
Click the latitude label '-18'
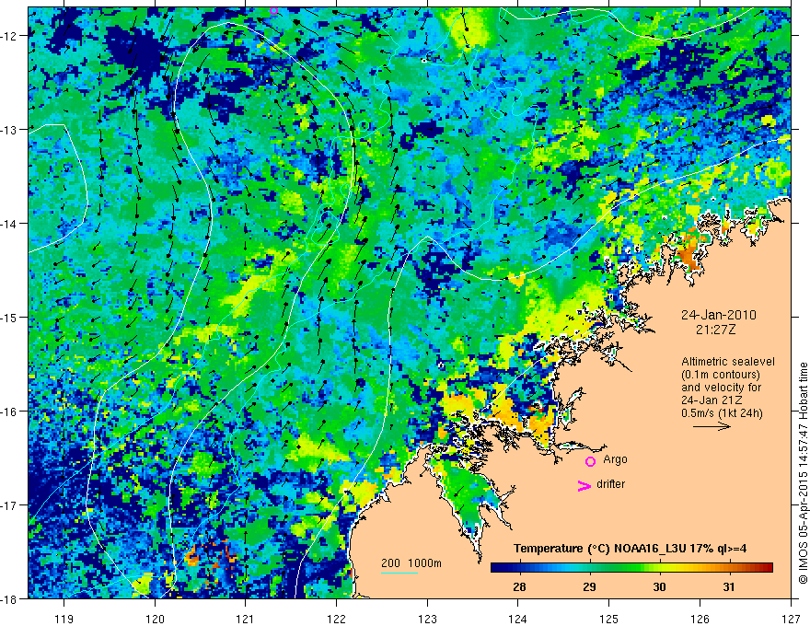point(9,598)
